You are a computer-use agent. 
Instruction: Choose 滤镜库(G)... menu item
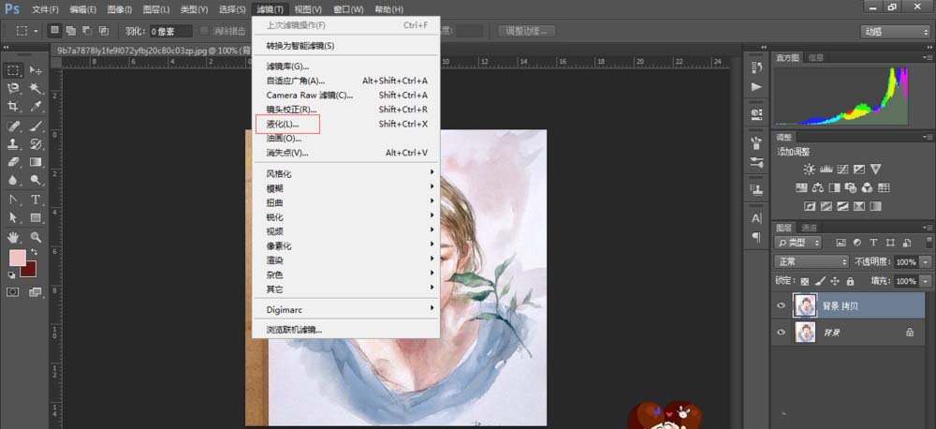[x=345, y=67]
